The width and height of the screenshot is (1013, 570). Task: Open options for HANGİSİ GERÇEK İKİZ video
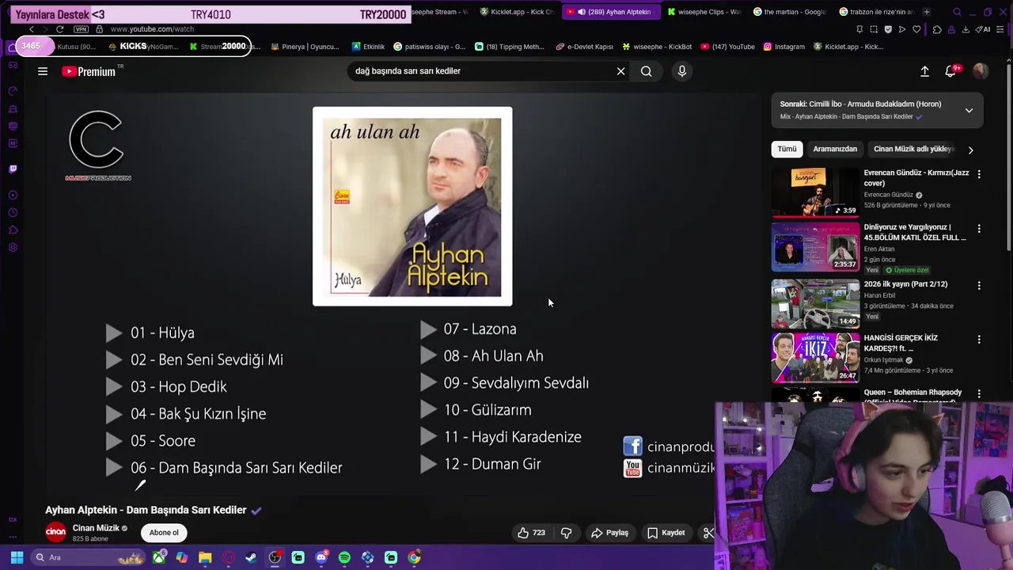click(x=979, y=340)
